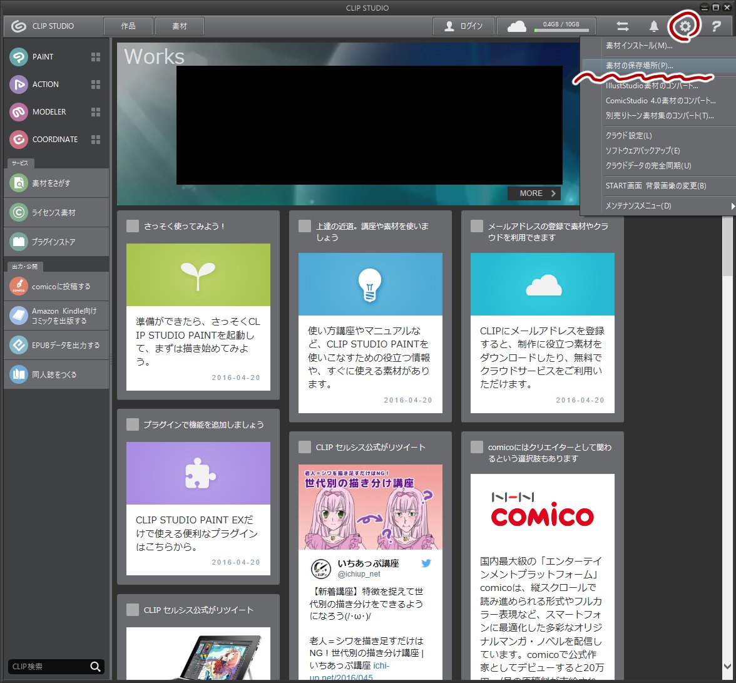Open green sprout thumbnail card
736x683 pixels.
198,275
